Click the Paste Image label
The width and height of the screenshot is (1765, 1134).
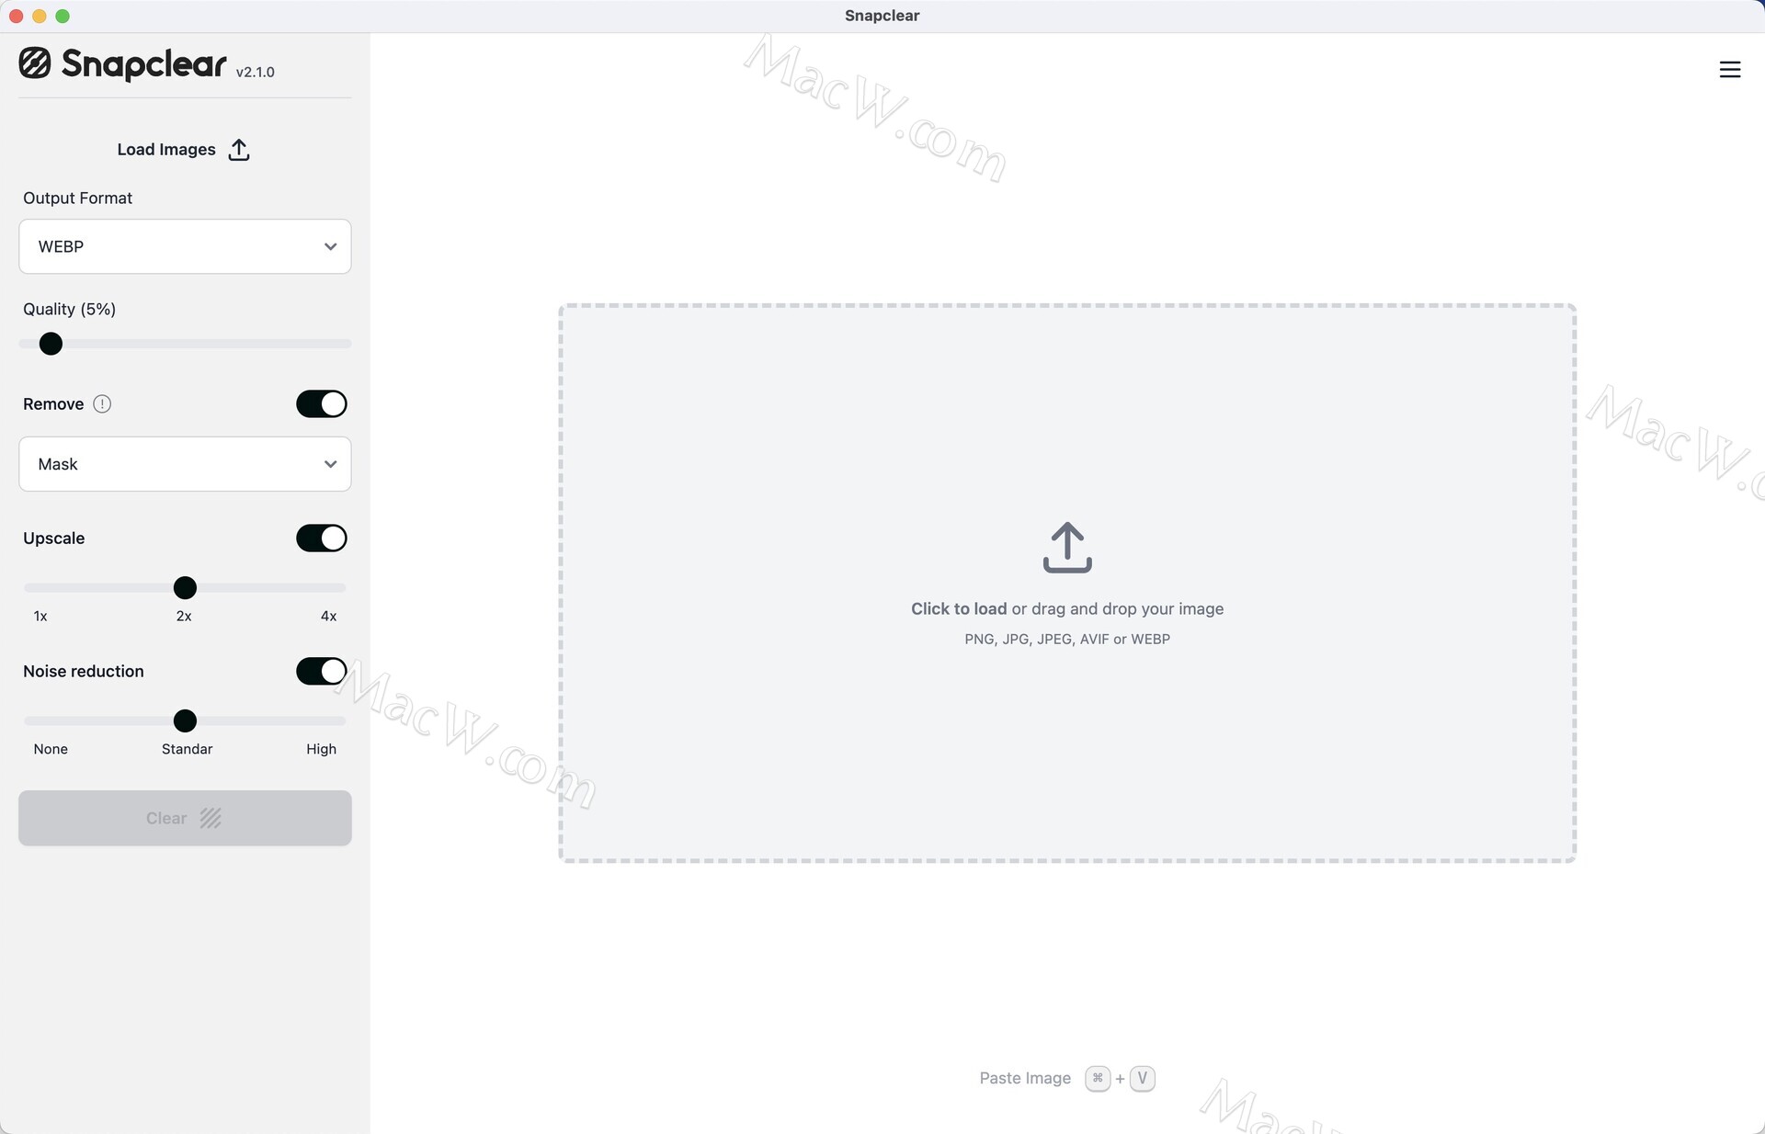[x=1025, y=1078]
